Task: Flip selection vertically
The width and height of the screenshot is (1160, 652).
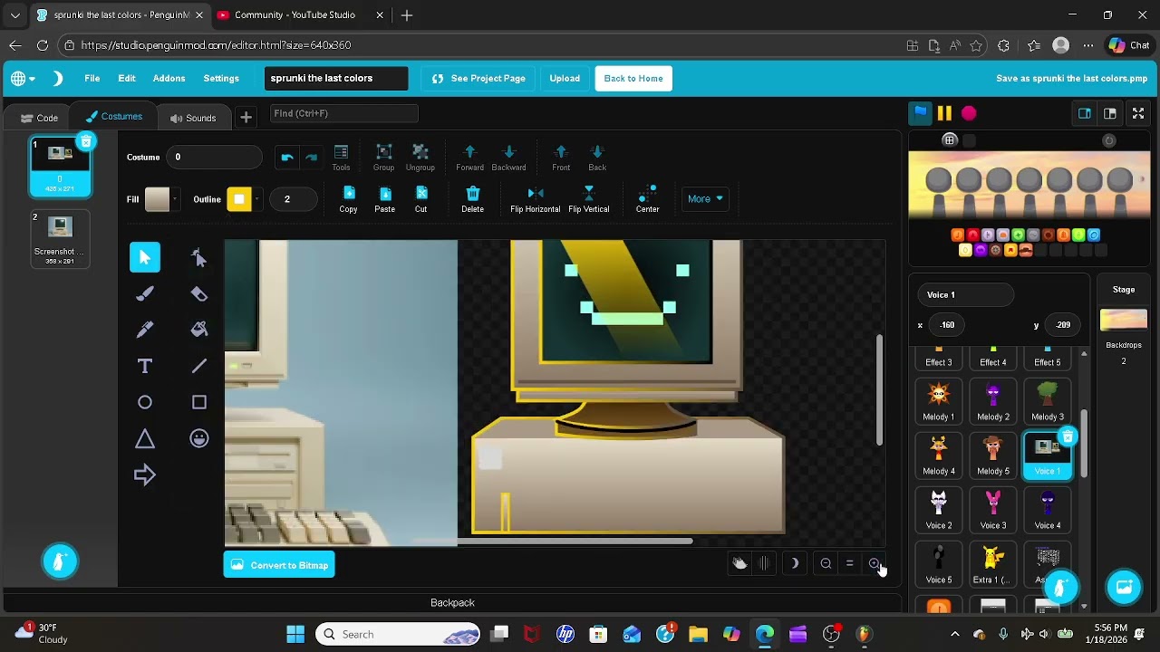Action: [x=588, y=199]
